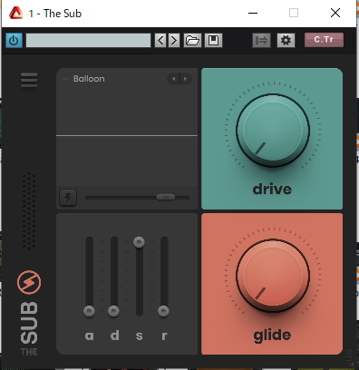The image size is (359, 370).
Task: Click the app icon in title bar
Action: click(x=16, y=14)
